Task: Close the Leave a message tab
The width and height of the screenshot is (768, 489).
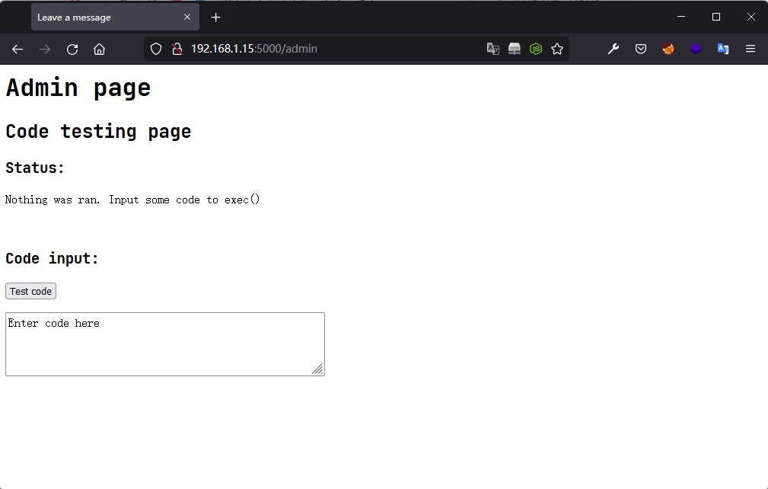Action: [x=187, y=18]
